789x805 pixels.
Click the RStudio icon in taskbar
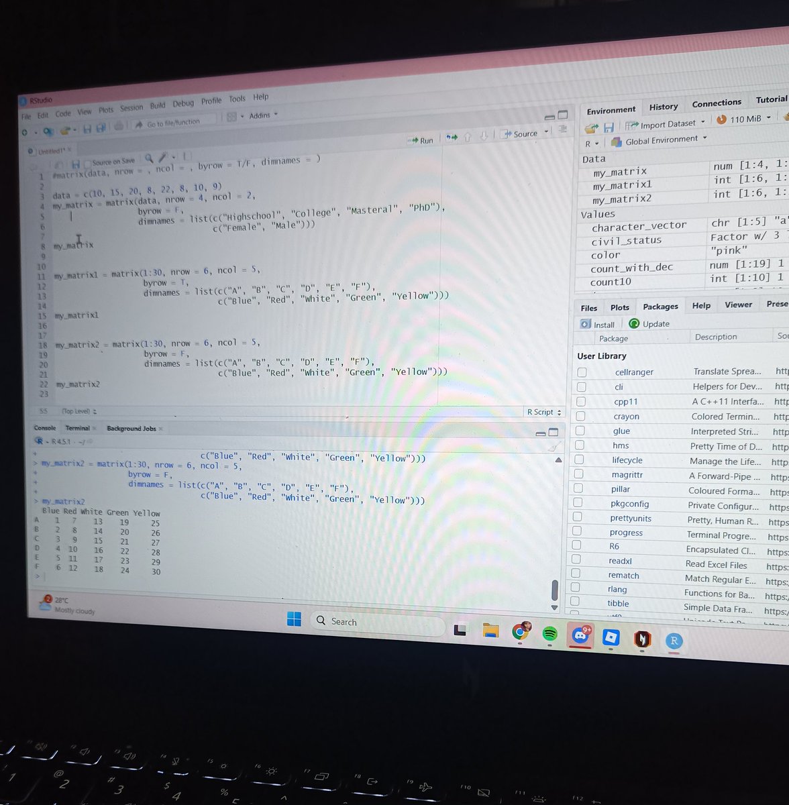pos(674,641)
